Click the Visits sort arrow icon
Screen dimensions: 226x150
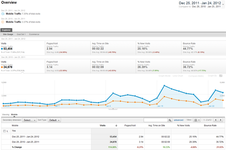[116, 125]
